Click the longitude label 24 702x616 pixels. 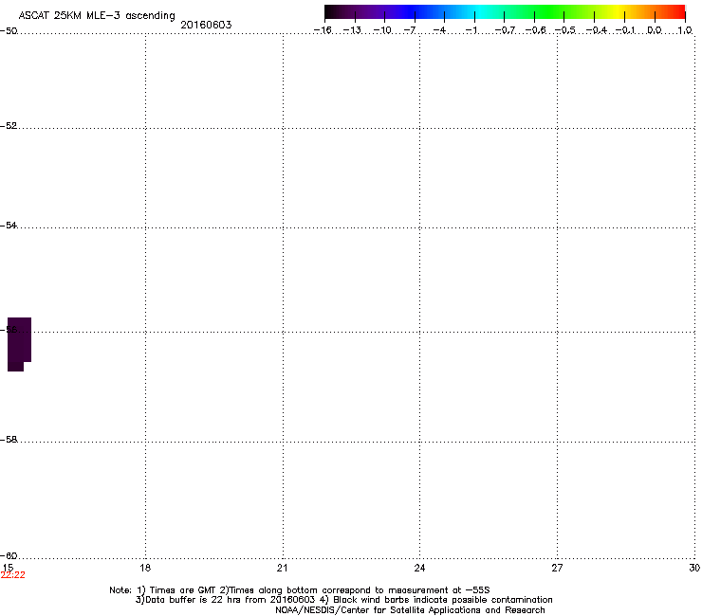coord(419,568)
